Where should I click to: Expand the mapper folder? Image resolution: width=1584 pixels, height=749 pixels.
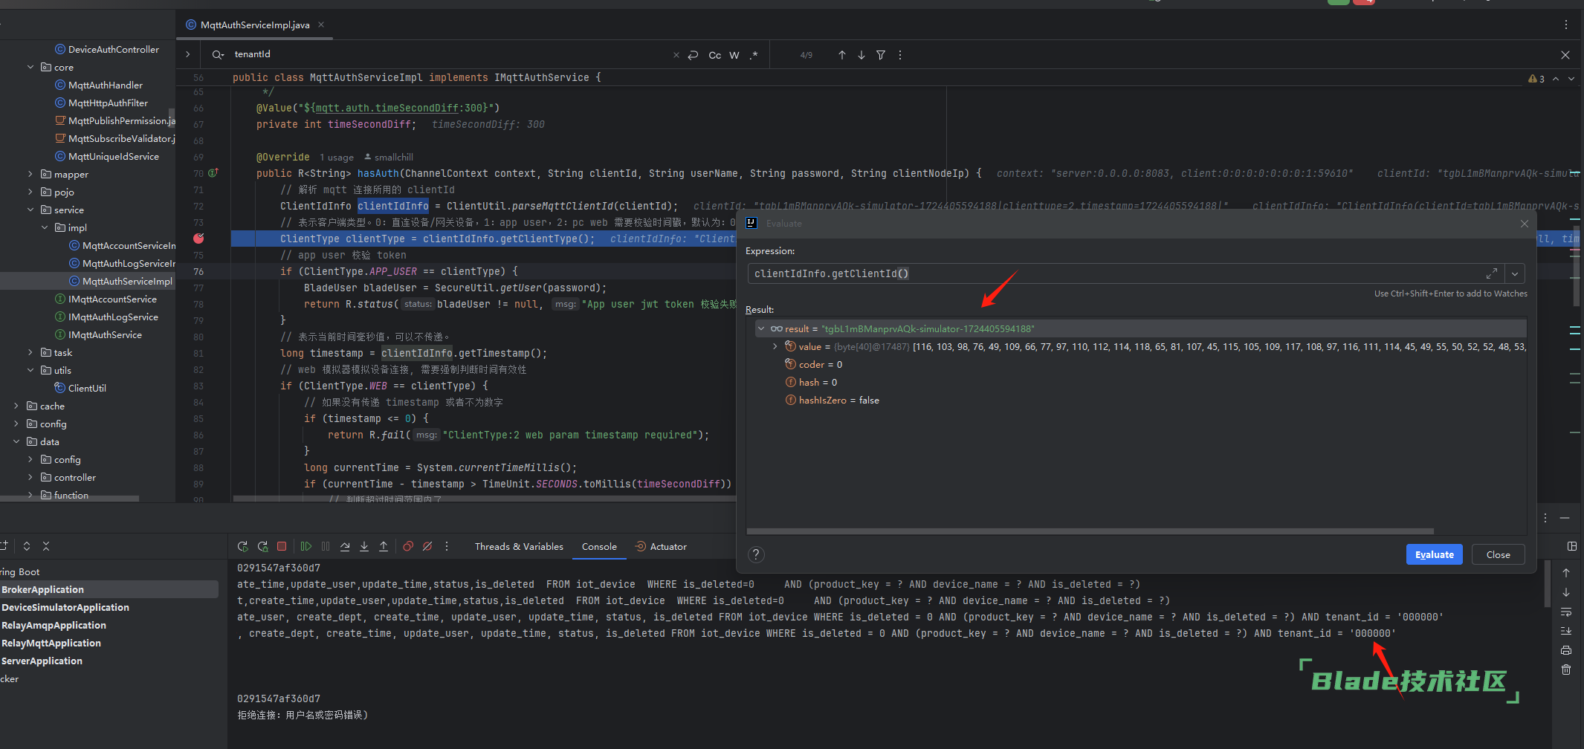[30, 174]
